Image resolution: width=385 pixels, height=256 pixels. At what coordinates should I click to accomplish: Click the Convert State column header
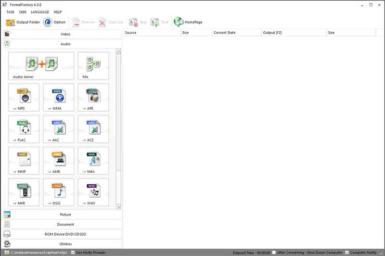click(237, 33)
